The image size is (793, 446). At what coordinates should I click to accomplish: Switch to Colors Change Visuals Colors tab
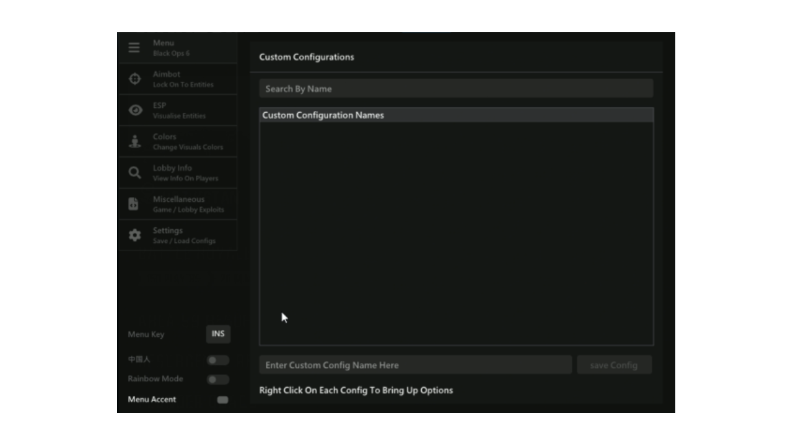click(178, 141)
